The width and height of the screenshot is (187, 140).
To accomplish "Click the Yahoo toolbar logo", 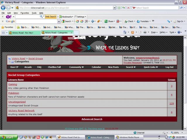I will [8, 17].
